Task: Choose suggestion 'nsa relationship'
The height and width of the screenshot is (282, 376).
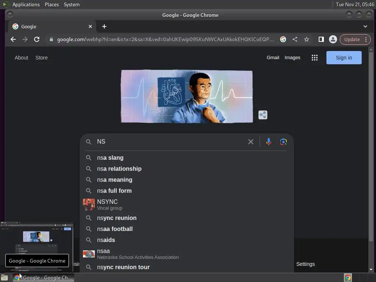Action: click(187, 169)
